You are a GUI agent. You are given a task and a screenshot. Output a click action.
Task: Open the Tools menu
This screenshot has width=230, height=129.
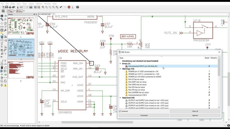coord(25,4)
